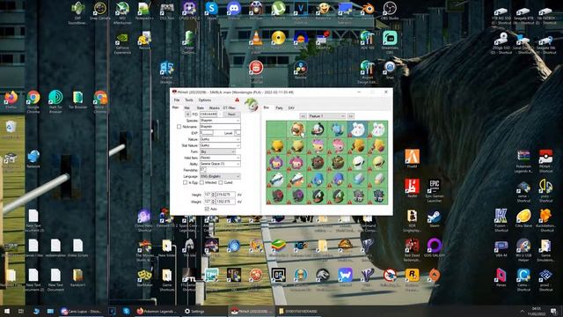Toggle the Cured checkbox
Screen dimensions: 563x317
click(x=221, y=182)
